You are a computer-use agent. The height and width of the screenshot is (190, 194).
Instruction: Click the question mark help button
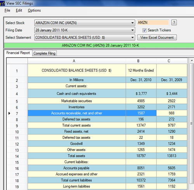click(174, 23)
